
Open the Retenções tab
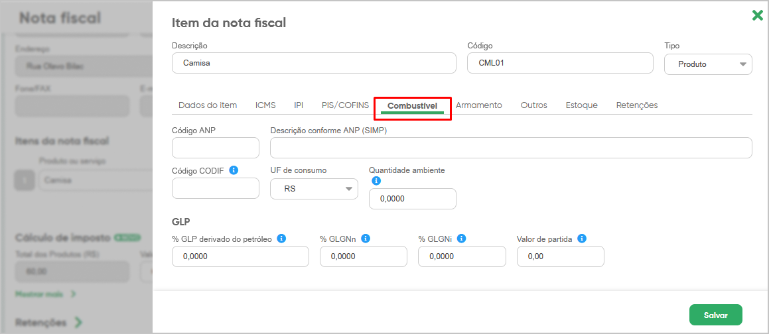(x=637, y=105)
